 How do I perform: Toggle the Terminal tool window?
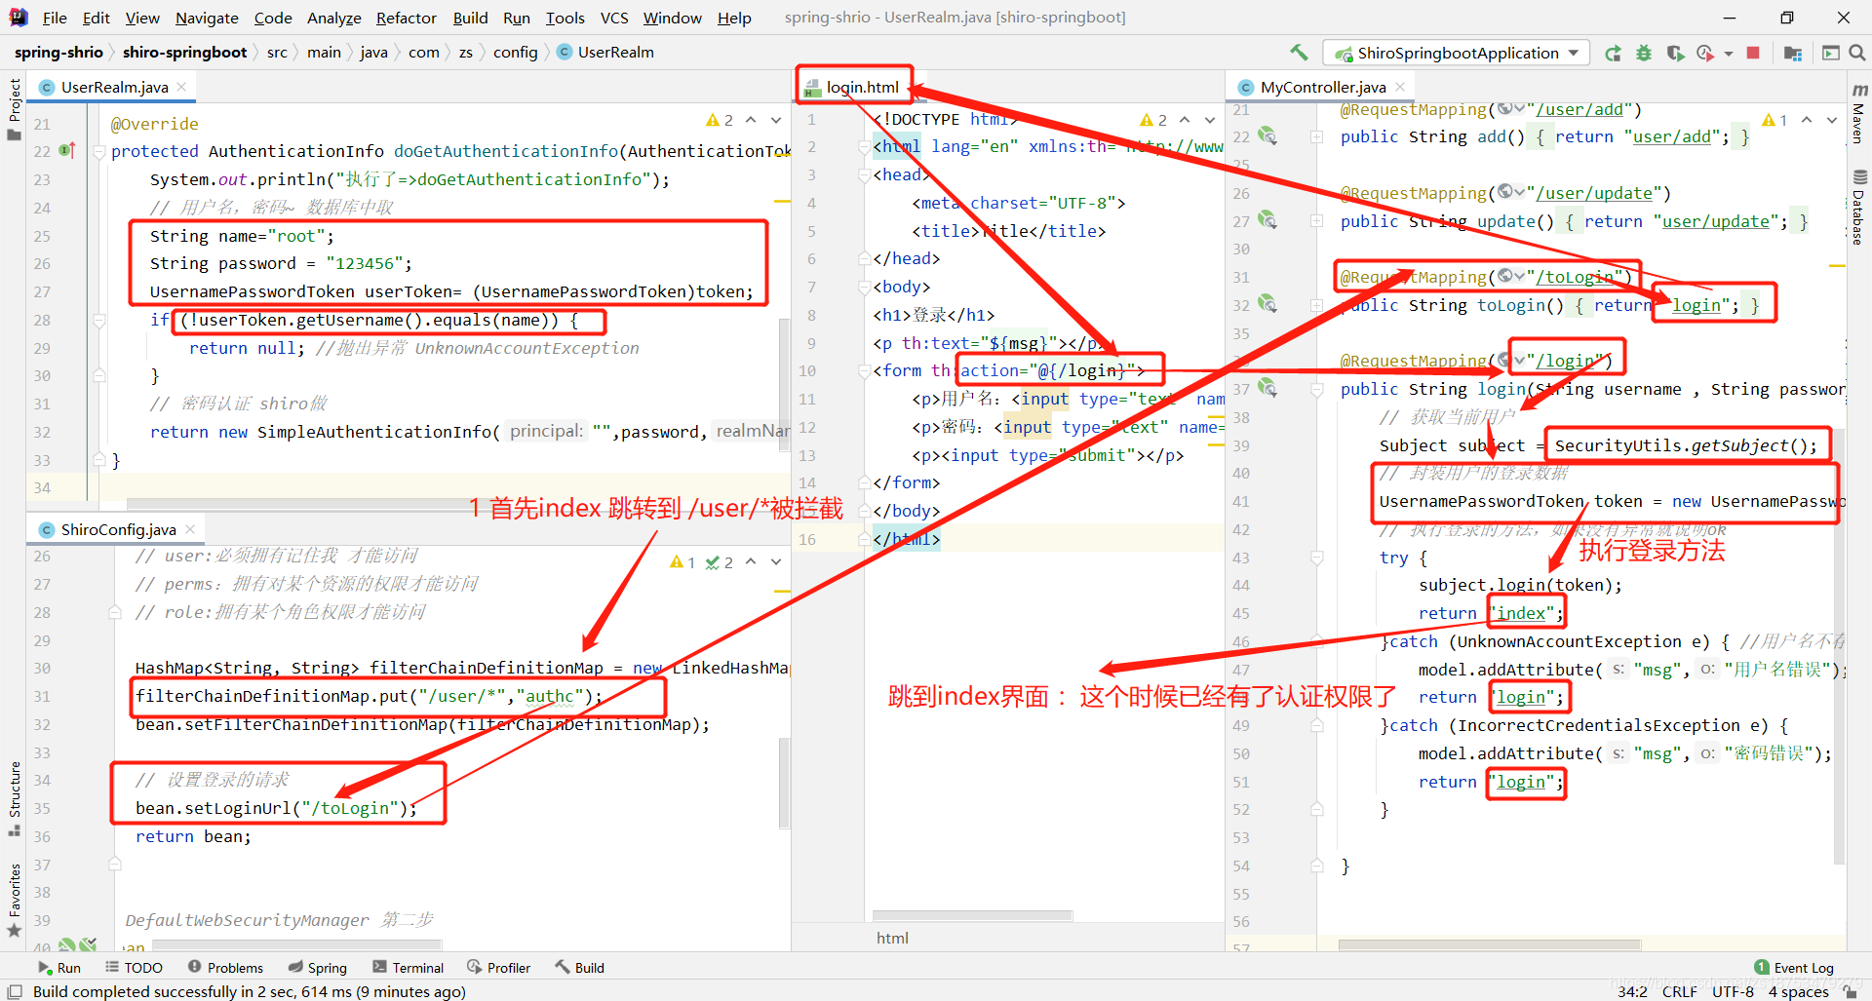(409, 968)
